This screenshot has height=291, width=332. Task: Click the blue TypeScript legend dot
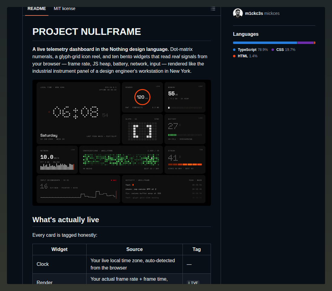coord(234,50)
